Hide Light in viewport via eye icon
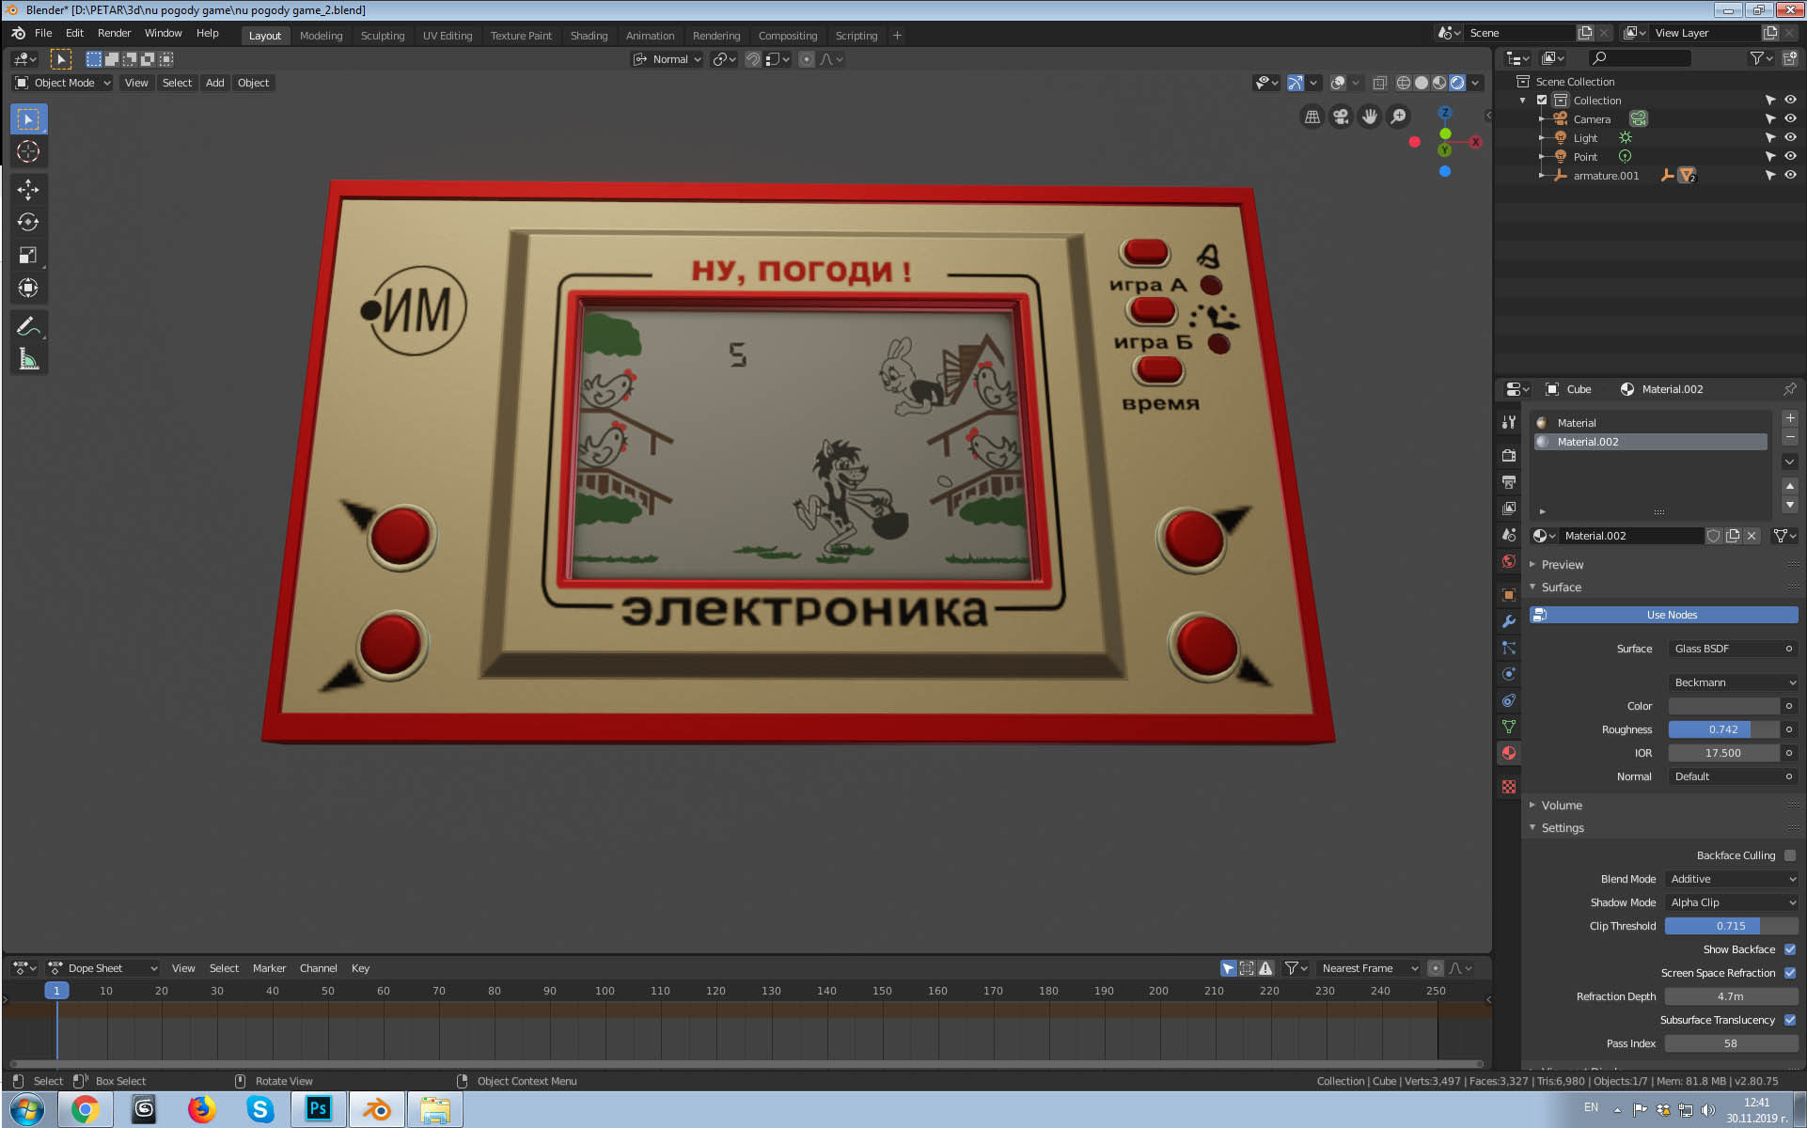The image size is (1807, 1128). point(1790,137)
